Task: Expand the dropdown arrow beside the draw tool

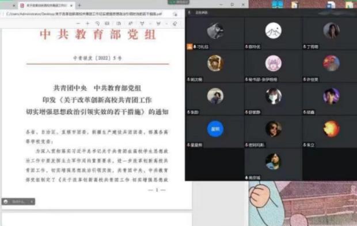Action: [x=150, y=24]
